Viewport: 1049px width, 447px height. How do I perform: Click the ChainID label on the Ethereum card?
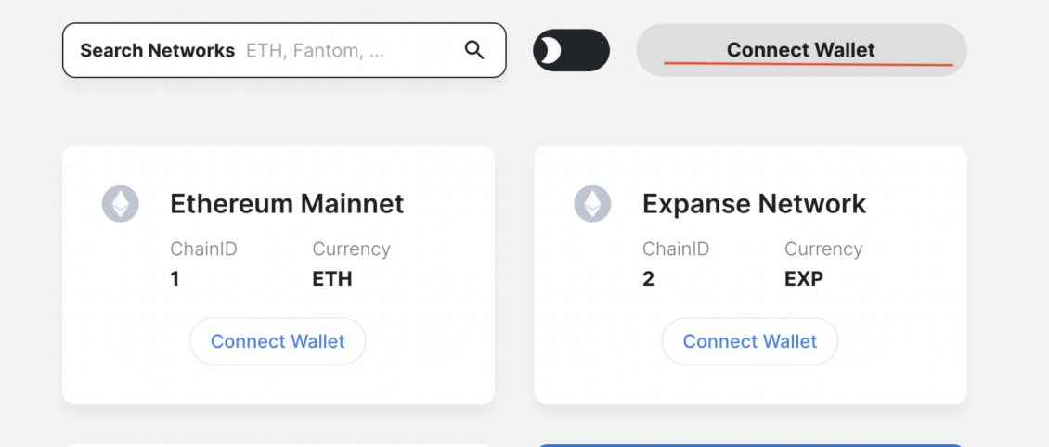(x=203, y=249)
